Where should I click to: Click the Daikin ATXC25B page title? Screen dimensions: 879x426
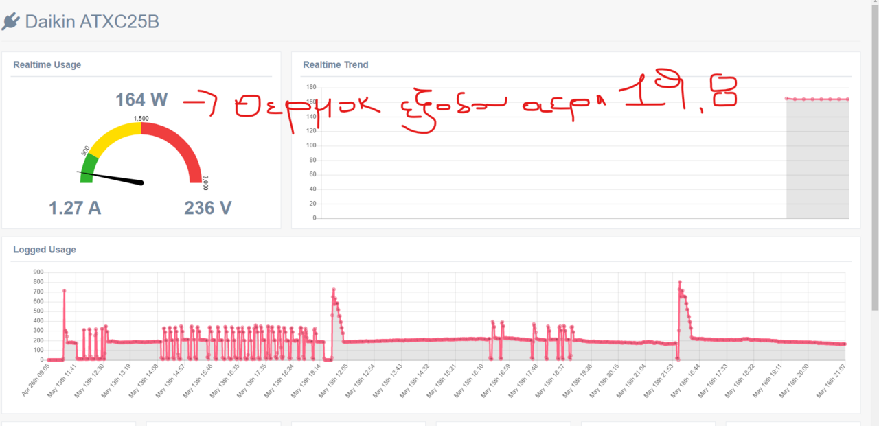[92, 22]
